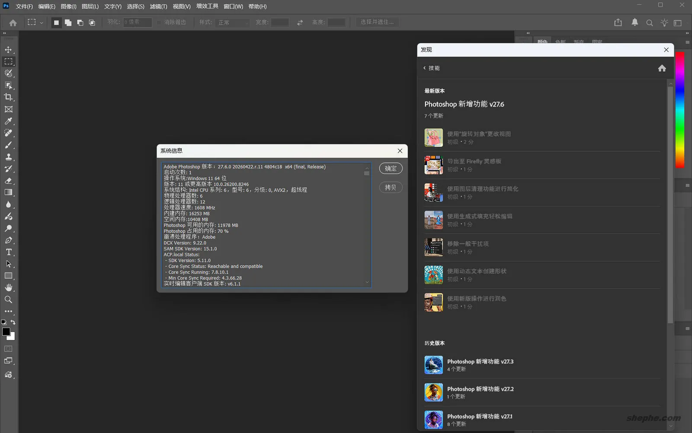The width and height of the screenshot is (692, 433).
Task: Select the Move tool
Action: click(8, 50)
